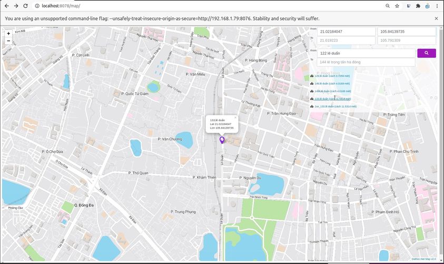444x264 pixels.
Task: Click the 'P. Hàng Bông' map label
Action: 255,60
